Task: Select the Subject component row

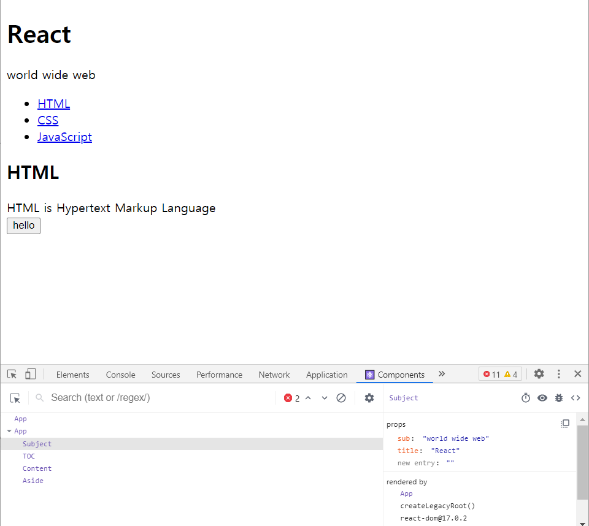Action: [191, 444]
